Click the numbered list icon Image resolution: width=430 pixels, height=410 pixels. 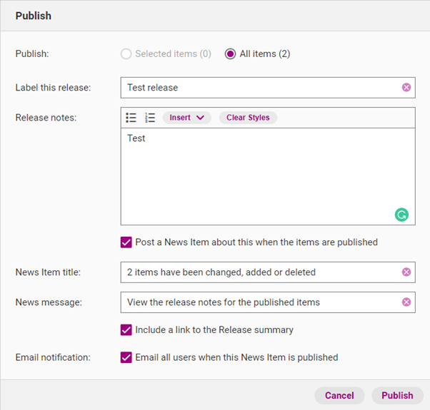click(150, 118)
